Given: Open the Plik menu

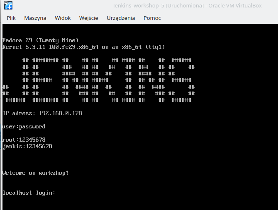Looking at the screenshot, I should (x=11, y=18).
